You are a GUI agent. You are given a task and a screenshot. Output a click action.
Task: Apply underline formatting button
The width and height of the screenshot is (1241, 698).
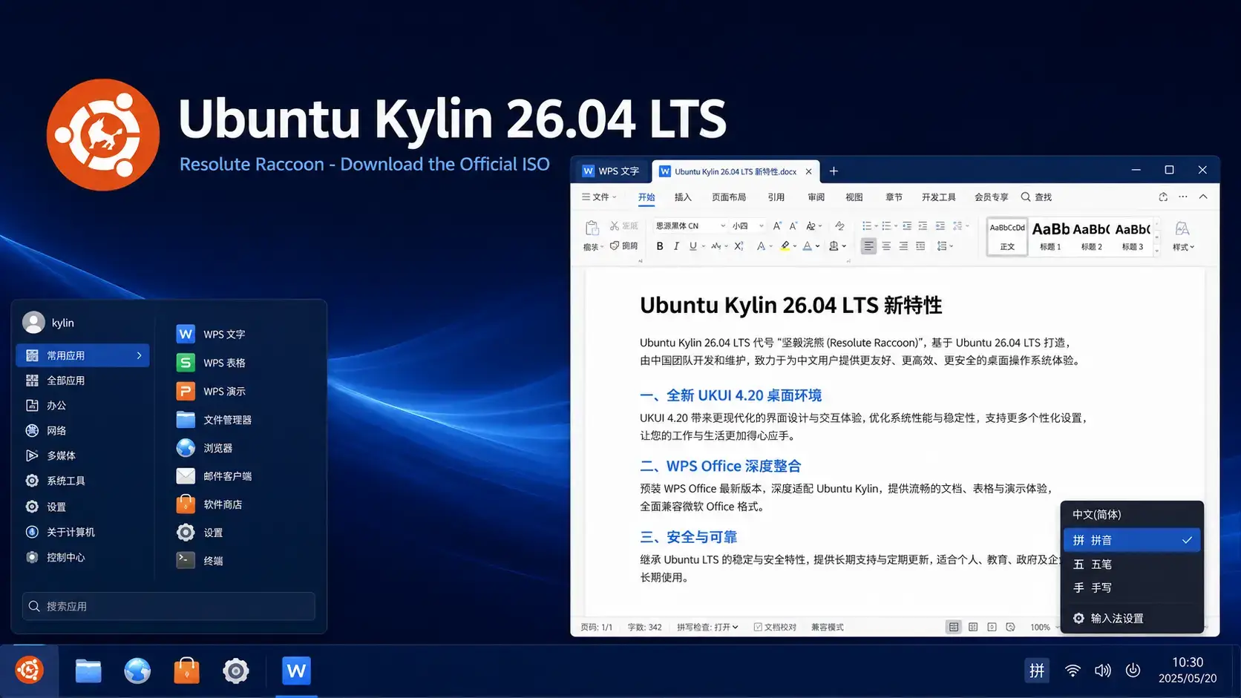692,246
